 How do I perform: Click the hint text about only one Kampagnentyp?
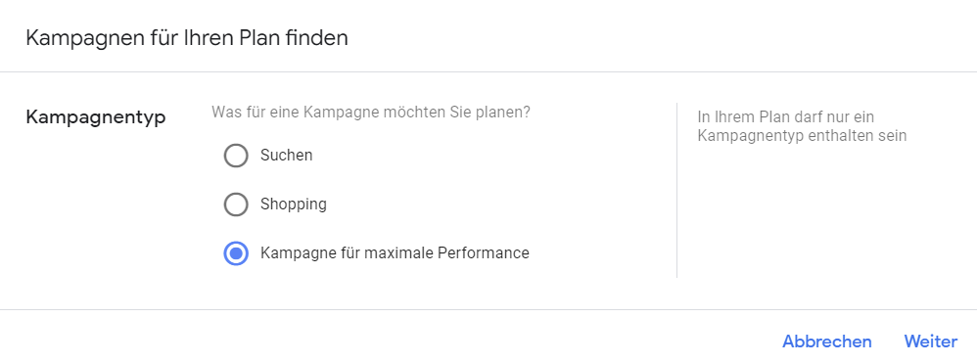[x=802, y=126]
